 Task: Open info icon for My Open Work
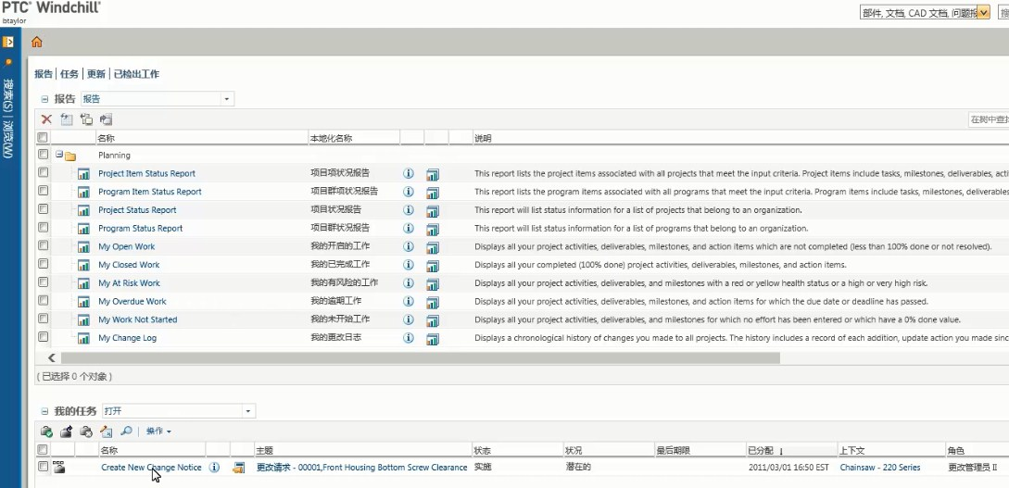point(408,246)
